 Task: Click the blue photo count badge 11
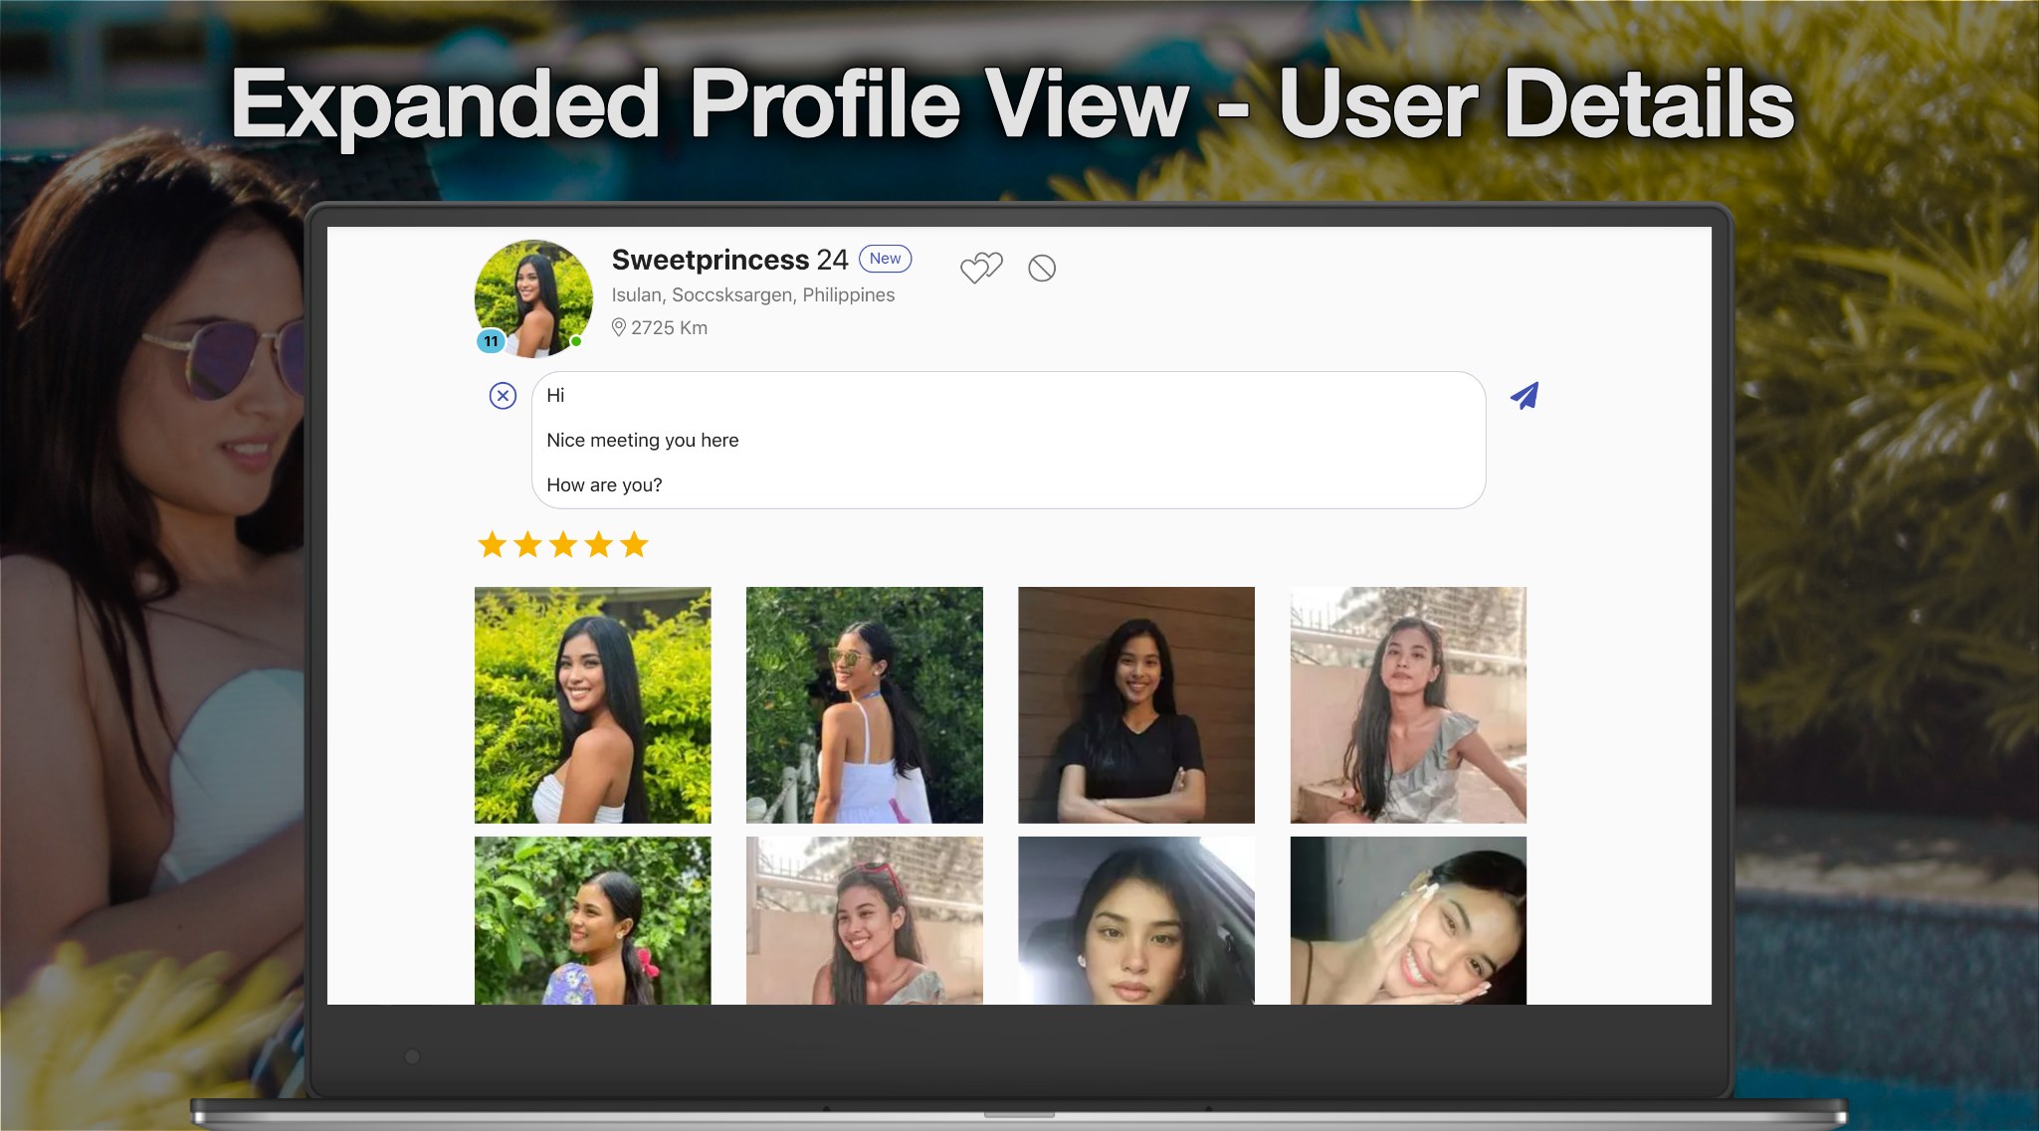pos(491,341)
